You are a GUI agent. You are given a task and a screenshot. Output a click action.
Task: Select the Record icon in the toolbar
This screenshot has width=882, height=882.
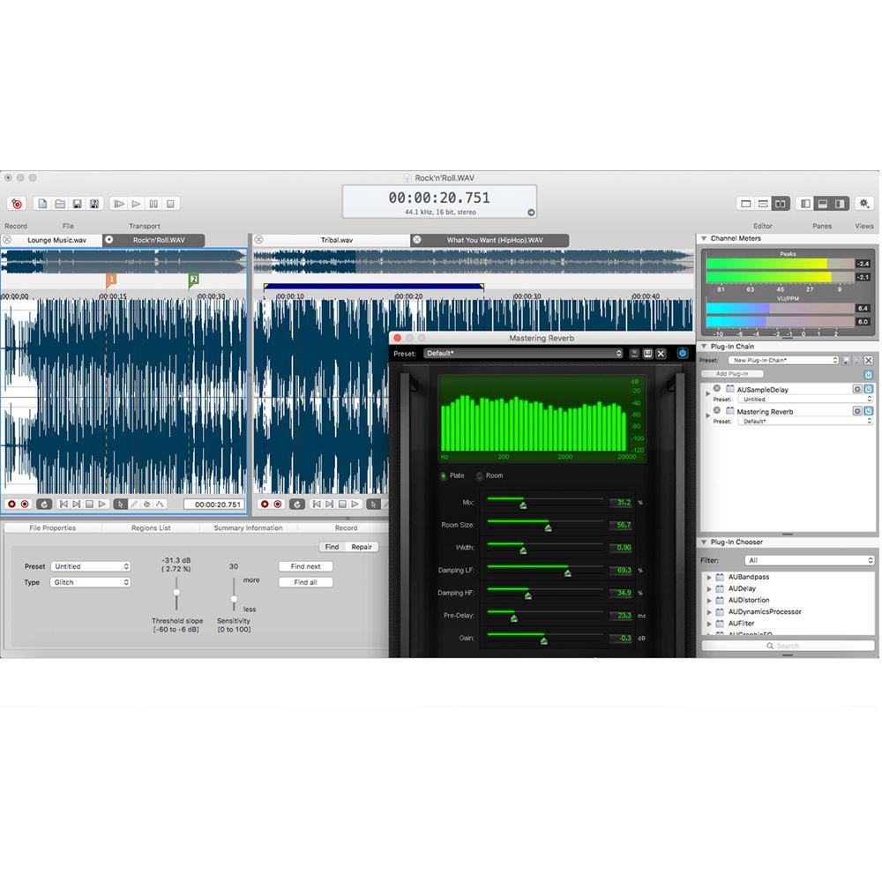point(16,203)
